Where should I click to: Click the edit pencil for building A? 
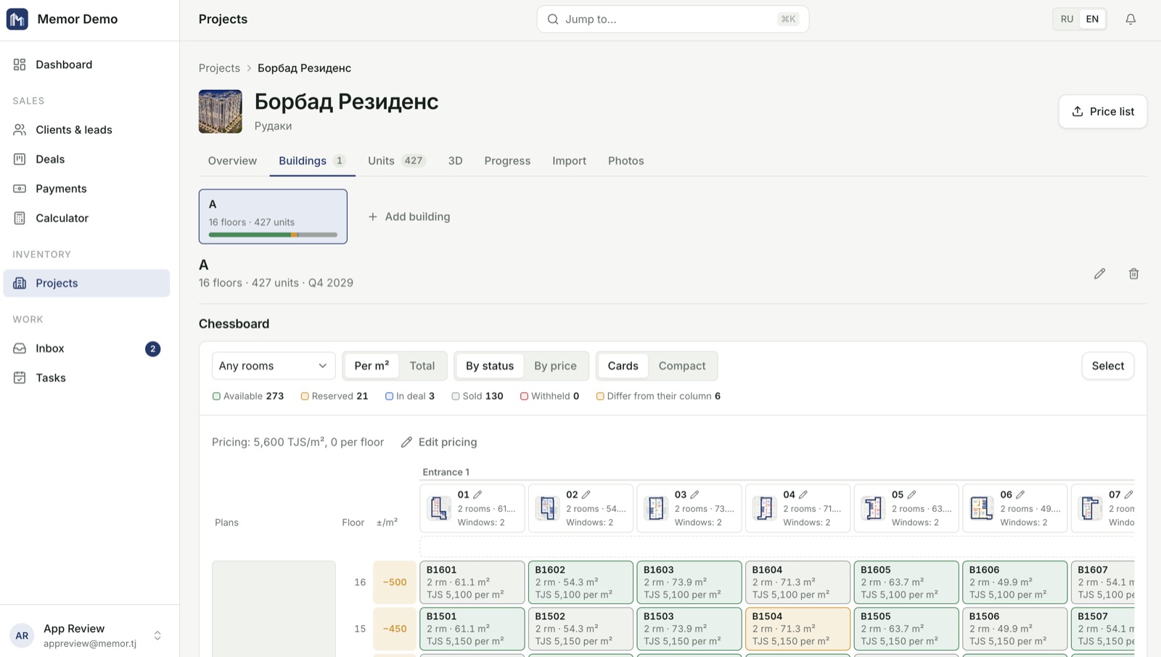[1099, 274]
